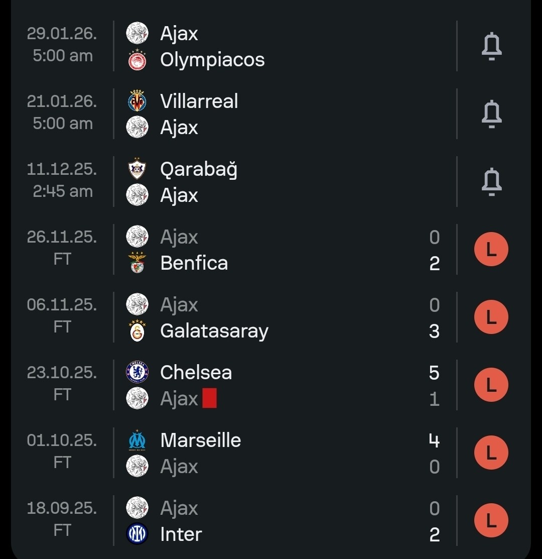Viewport: 542px width, 559px height.
Task: Select the 29.01.26 fixture date
Action: (x=62, y=34)
